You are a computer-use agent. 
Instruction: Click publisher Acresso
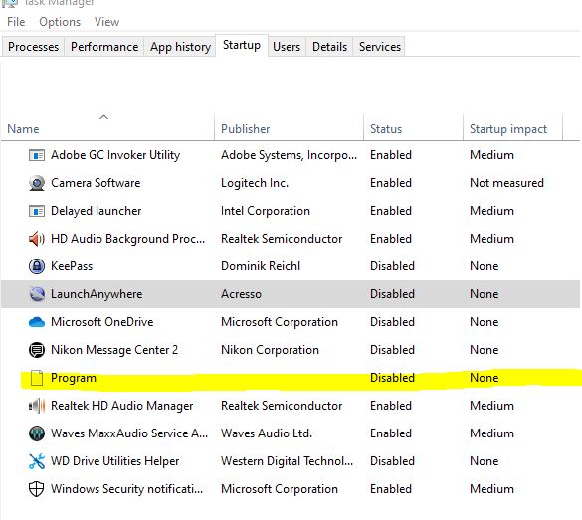pyautogui.click(x=242, y=294)
